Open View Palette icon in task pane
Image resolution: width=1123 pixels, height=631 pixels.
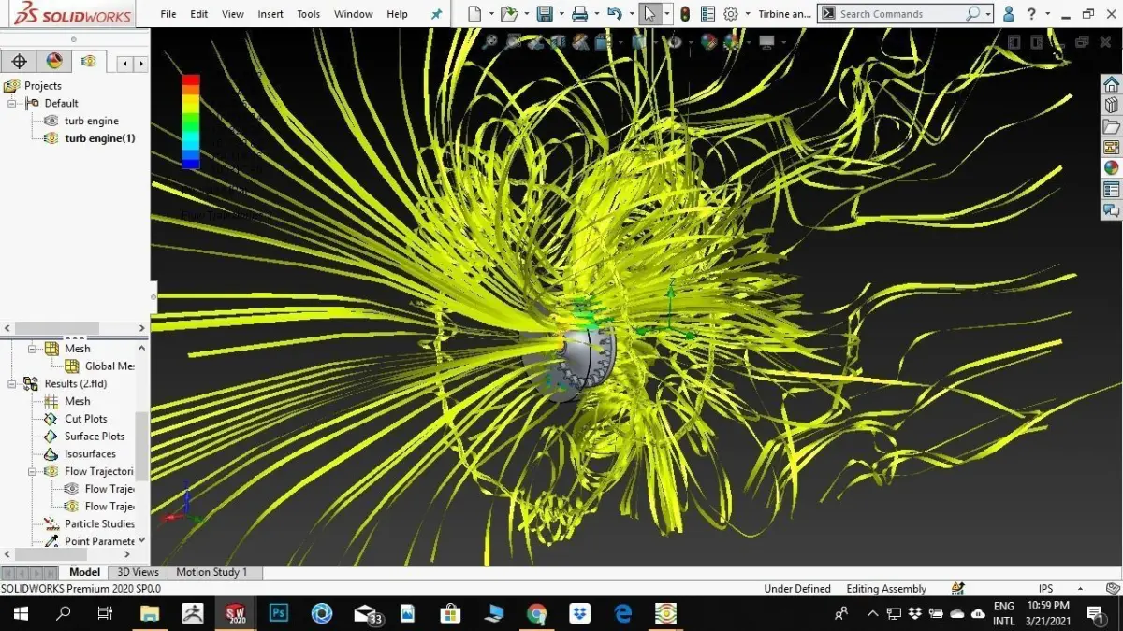pos(1111,148)
